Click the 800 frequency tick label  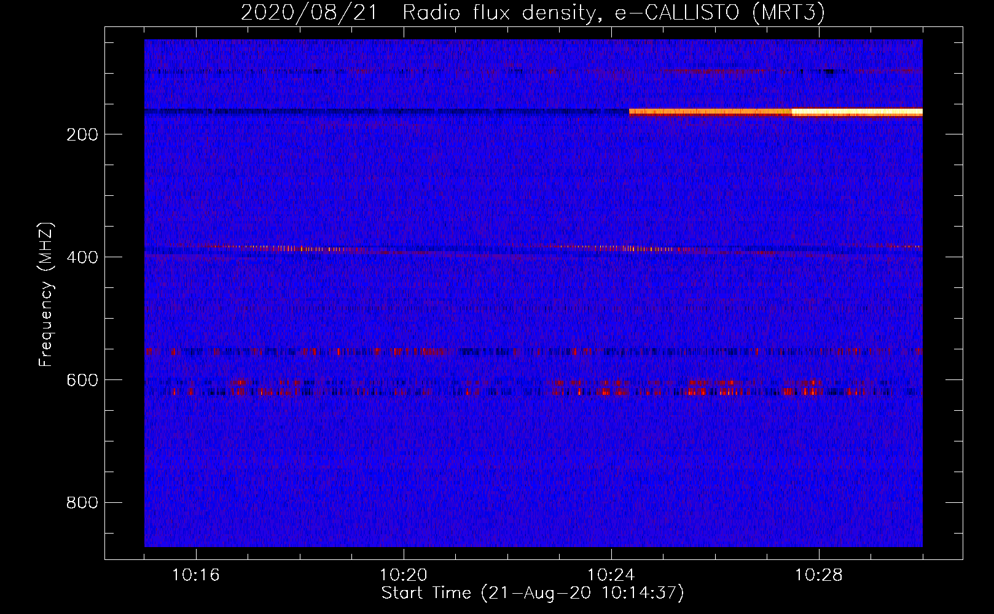pyautogui.click(x=82, y=503)
